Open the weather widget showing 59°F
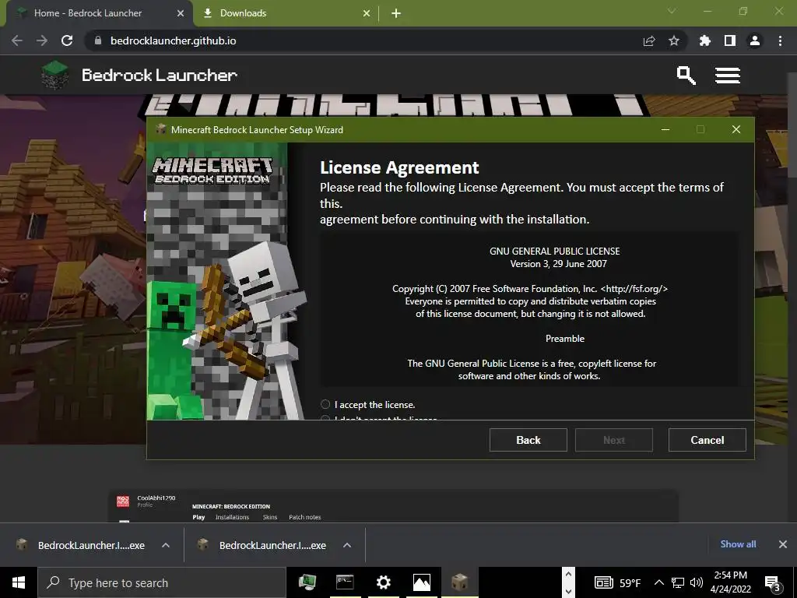This screenshot has width=797, height=598. (617, 582)
